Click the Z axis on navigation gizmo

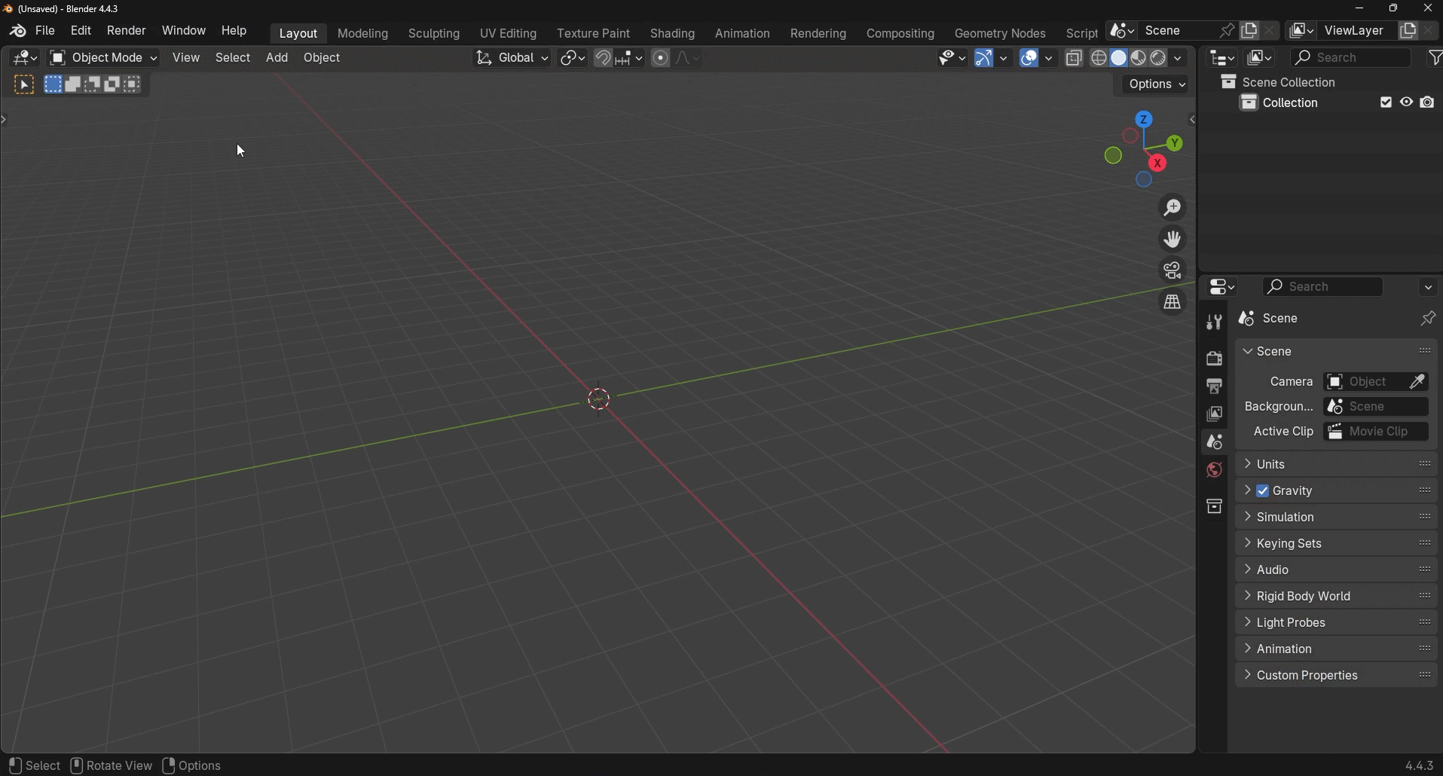[x=1145, y=120]
